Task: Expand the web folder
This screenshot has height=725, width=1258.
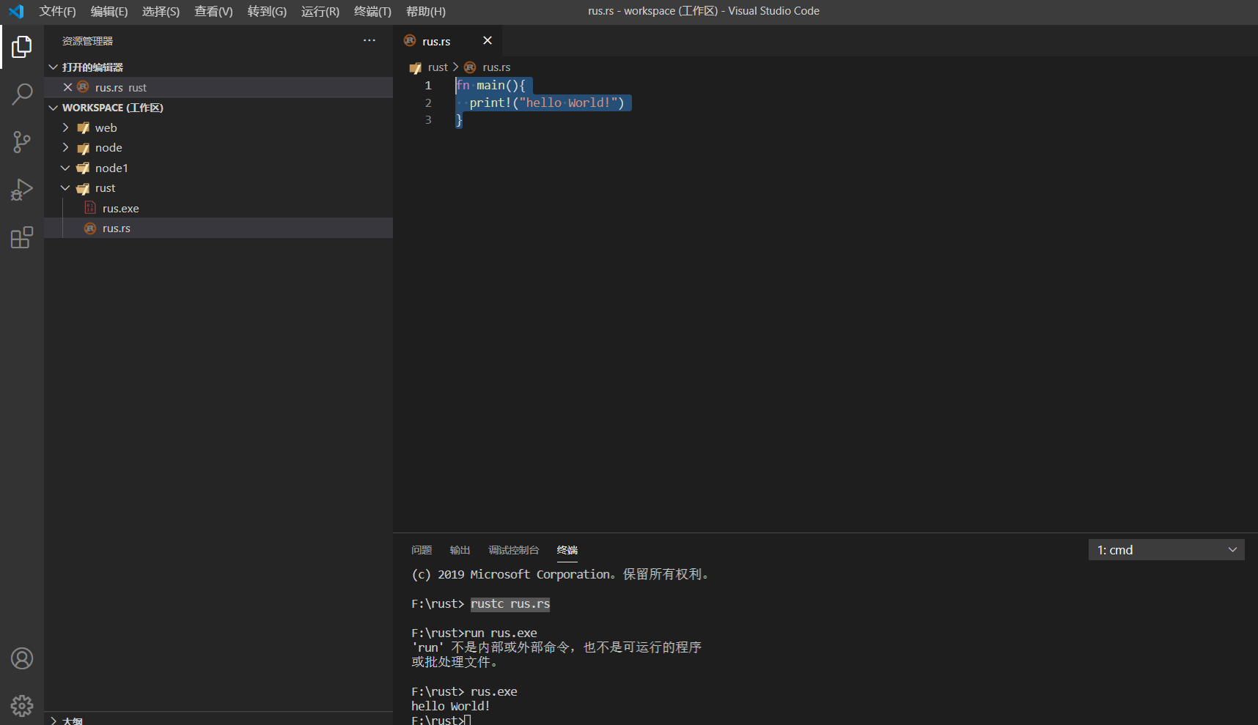Action: pyautogui.click(x=65, y=127)
